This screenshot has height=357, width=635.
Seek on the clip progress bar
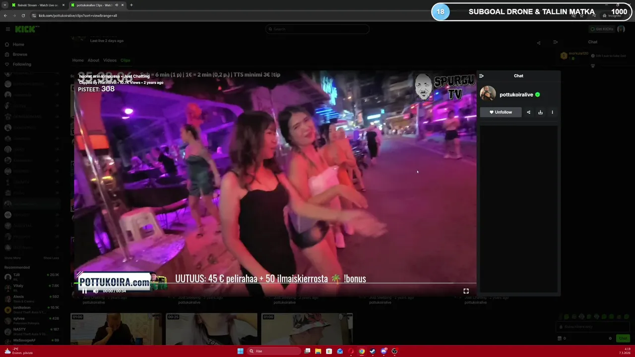pyautogui.click(x=275, y=284)
